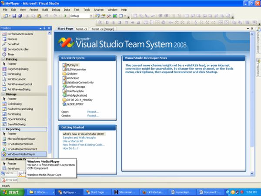Open the Start Page taskbar window
261x196 pixels.
click(x=97, y=193)
